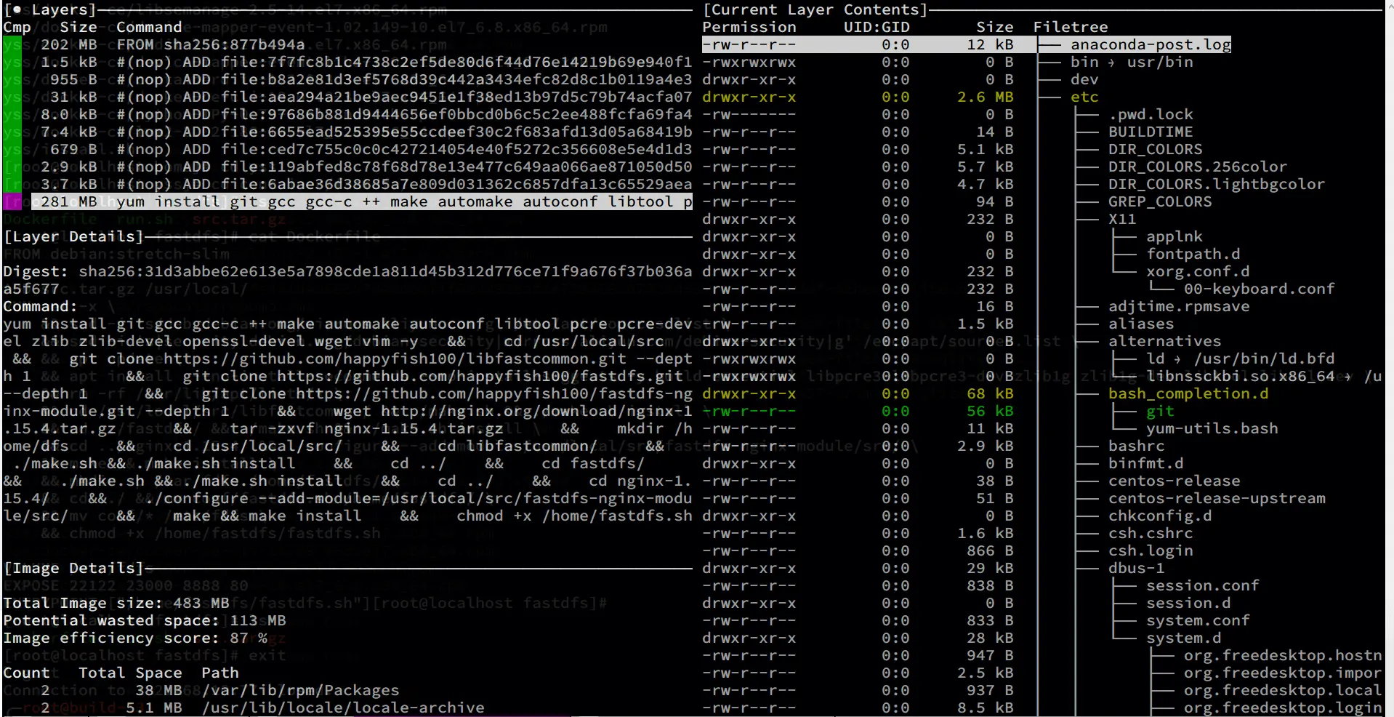Click the Permission column header

click(x=749, y=27)
